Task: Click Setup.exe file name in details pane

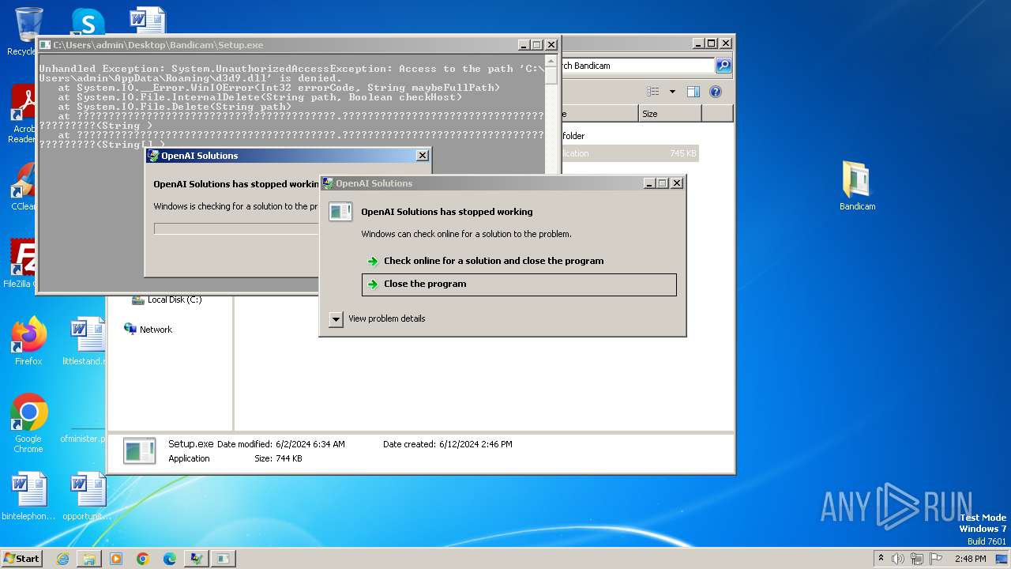Action: (191, 444)
